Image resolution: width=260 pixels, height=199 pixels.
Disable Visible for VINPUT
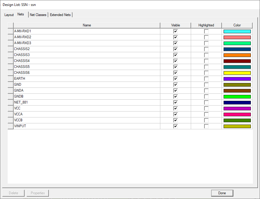(175, 126)
